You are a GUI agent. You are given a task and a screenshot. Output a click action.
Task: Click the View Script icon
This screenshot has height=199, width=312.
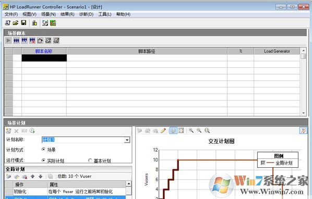(x=56, y=41)
